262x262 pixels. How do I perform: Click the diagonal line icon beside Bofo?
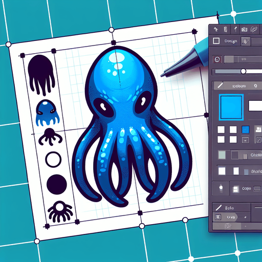click(x=219, y=208)
